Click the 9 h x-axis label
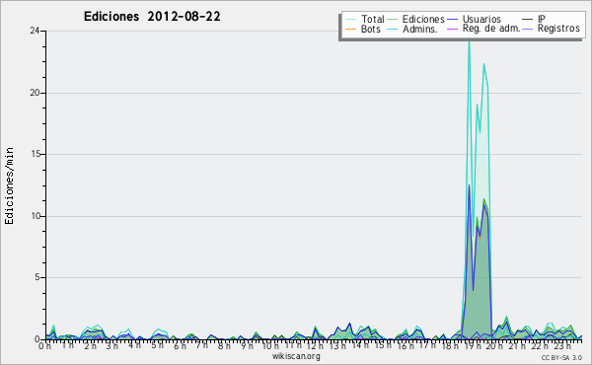Viewport: 592px width, 365px height. pyautogui.click(x=247, y=346)
